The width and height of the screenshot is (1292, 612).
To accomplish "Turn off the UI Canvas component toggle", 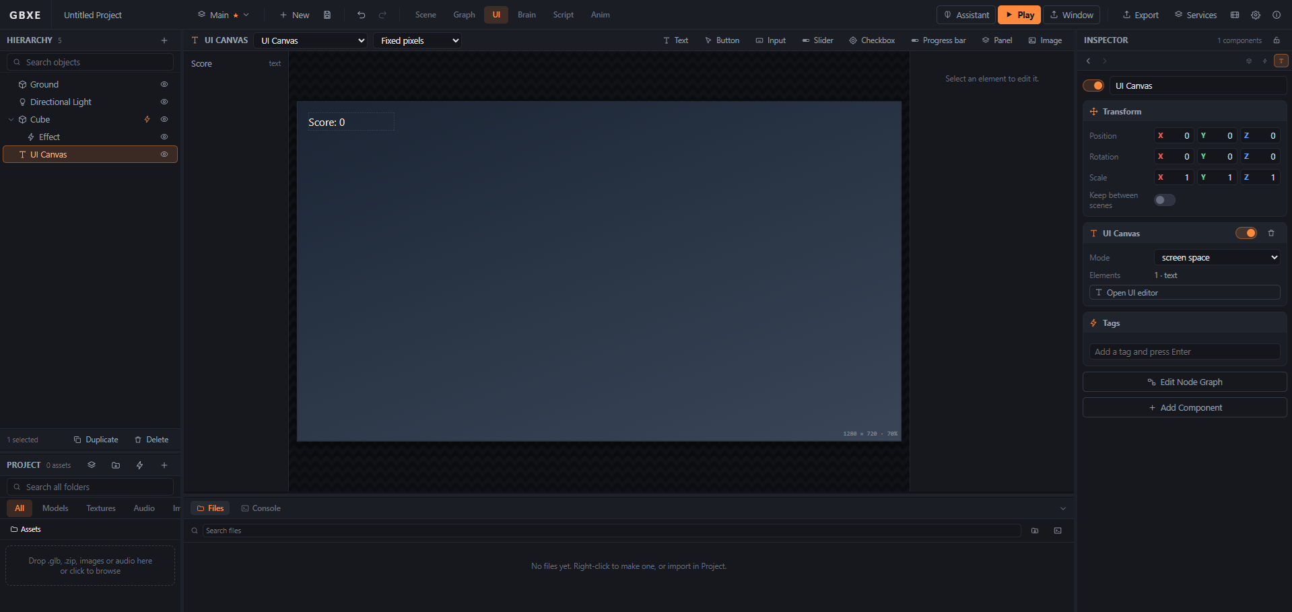I will 1246,233.
